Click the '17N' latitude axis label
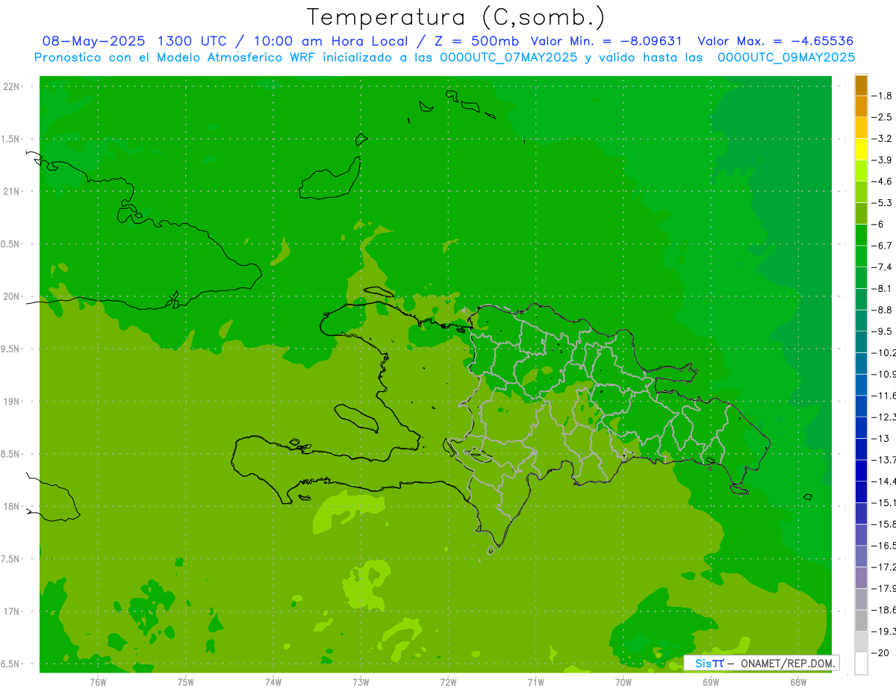This screenshot has width=896, height=692. [12, 611]
